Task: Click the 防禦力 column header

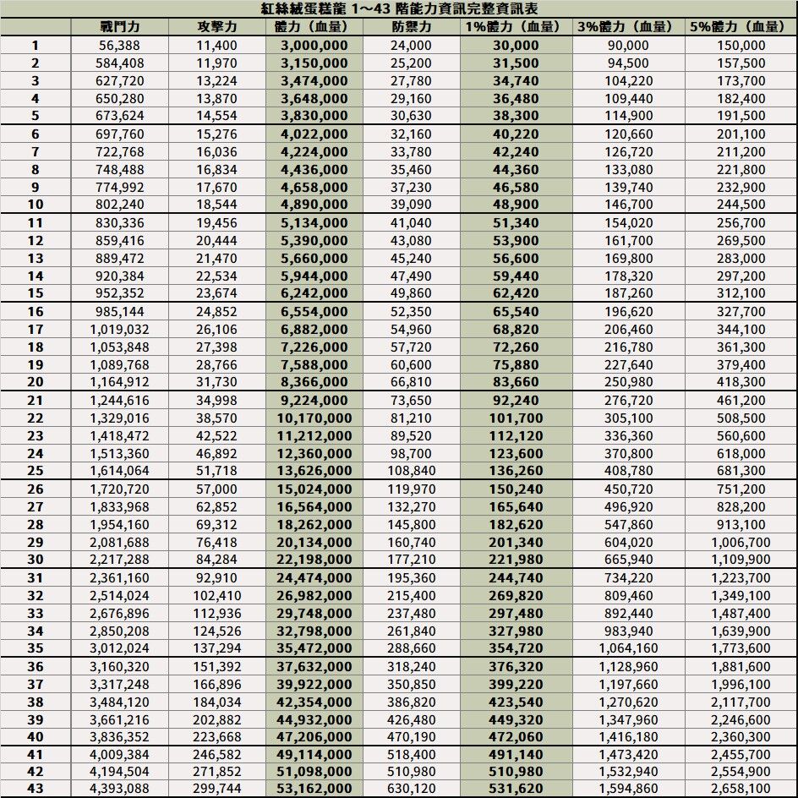Action: pos(411,27)
